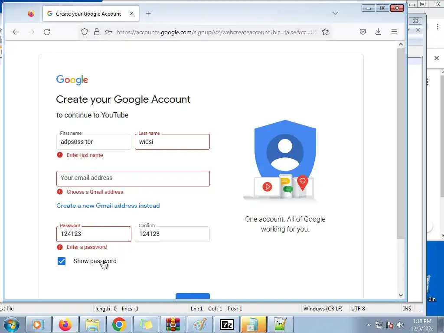The height and width of the screenshot is (333, 444).
Task: Save page to Pocket
Action: coord(363,32)
